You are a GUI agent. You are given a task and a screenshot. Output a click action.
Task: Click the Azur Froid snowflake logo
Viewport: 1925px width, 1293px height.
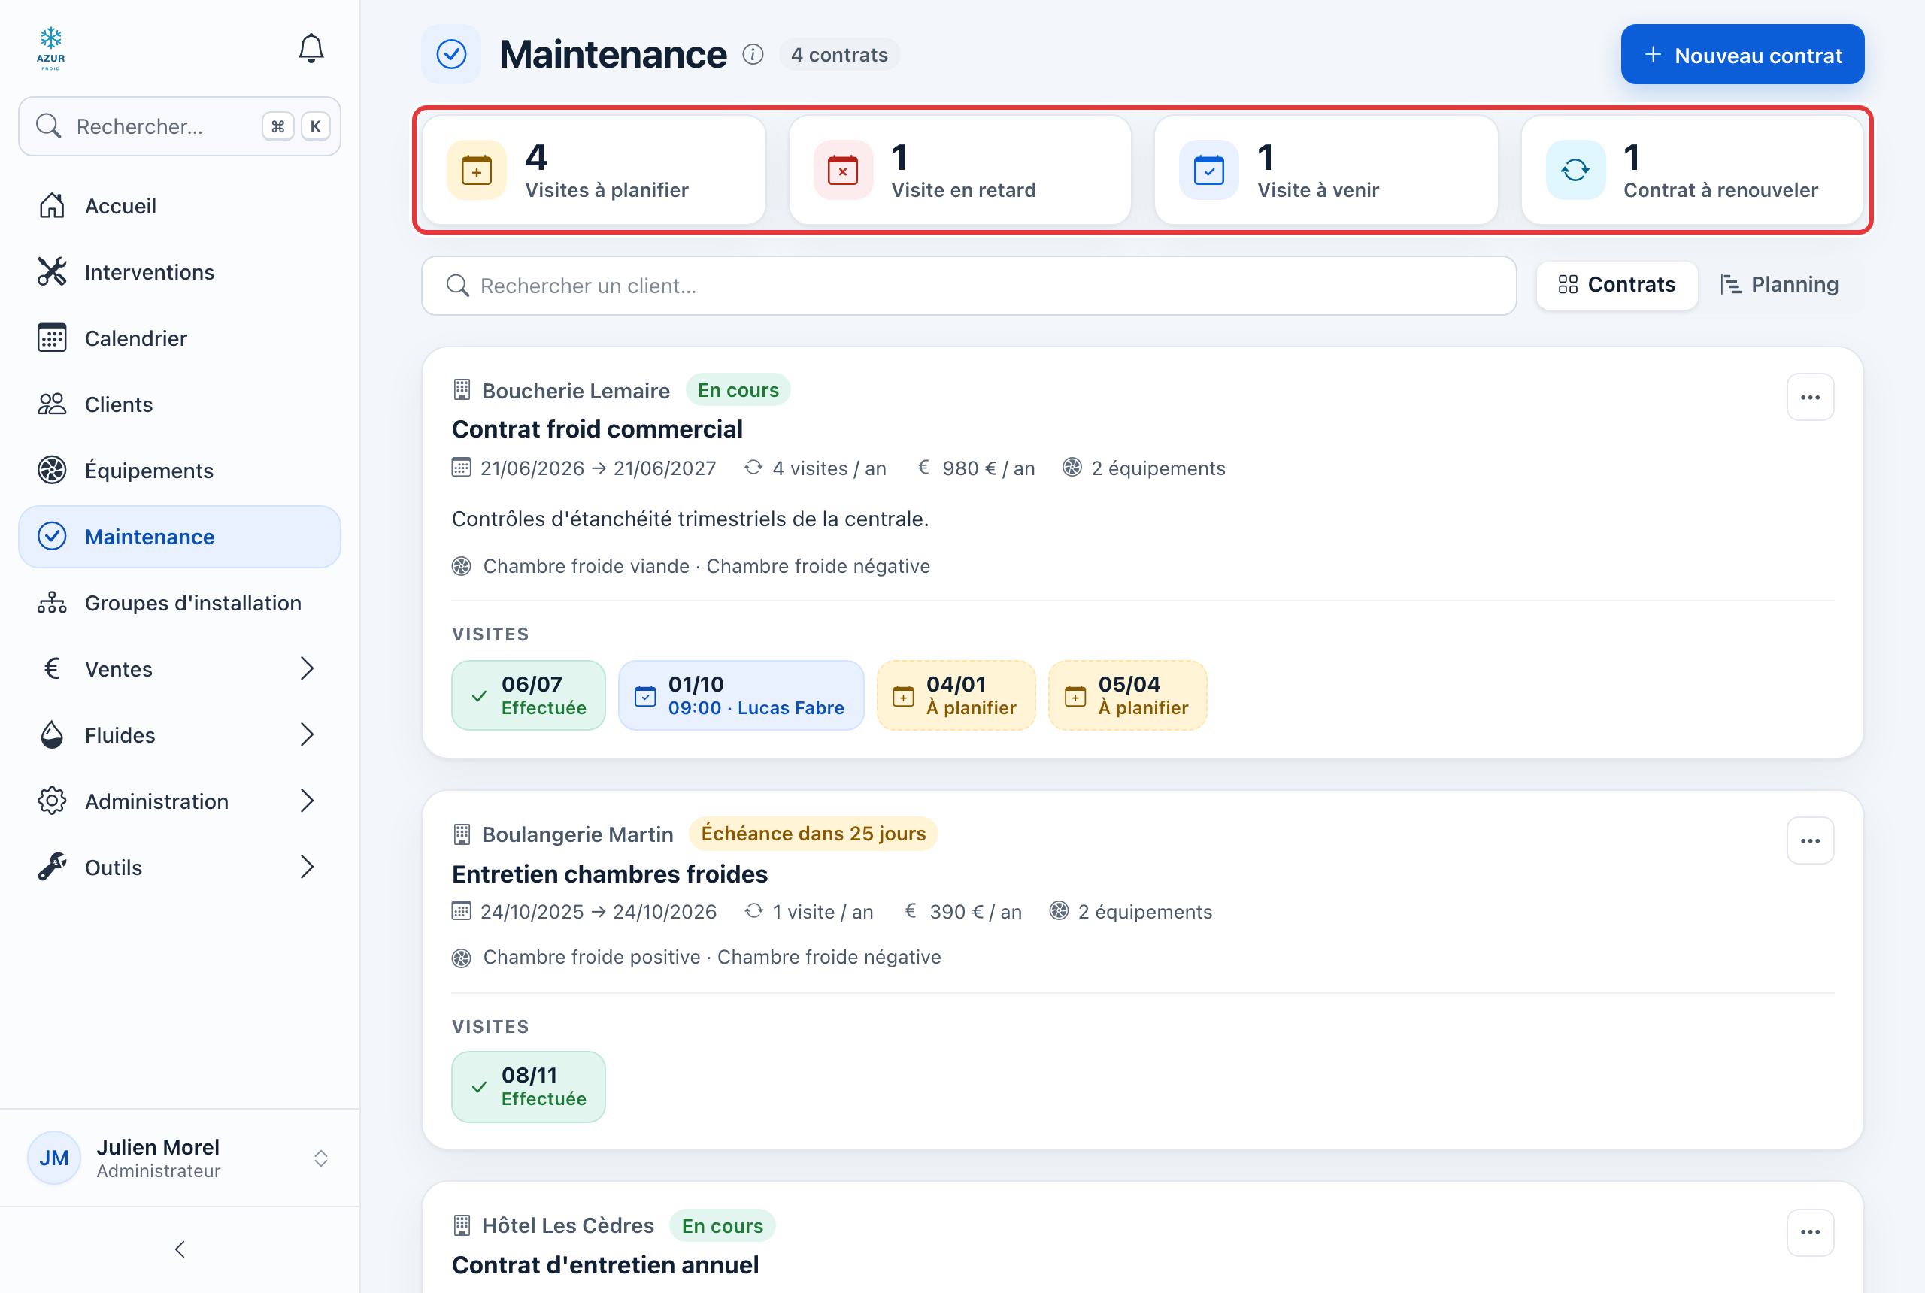(x=50, y=48)
